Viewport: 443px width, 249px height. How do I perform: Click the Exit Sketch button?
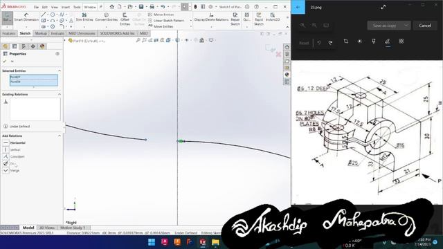point(7,18)
